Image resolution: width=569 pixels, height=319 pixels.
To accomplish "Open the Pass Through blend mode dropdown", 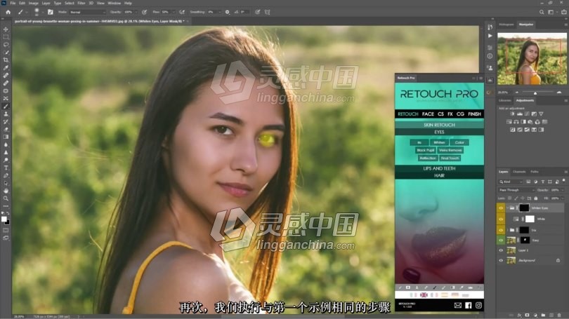I will pyautogui.click(x=517, y=190).
